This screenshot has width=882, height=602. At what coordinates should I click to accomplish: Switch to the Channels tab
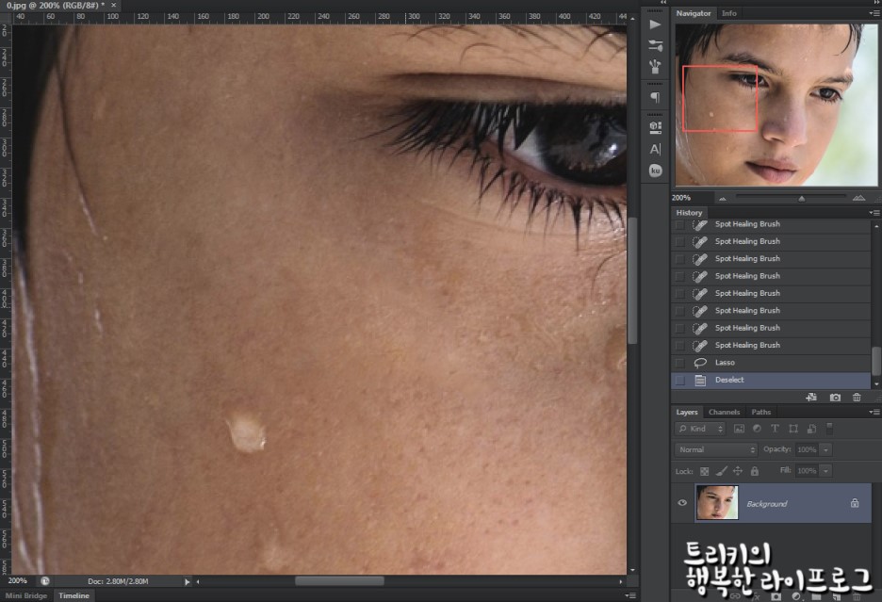724,412
